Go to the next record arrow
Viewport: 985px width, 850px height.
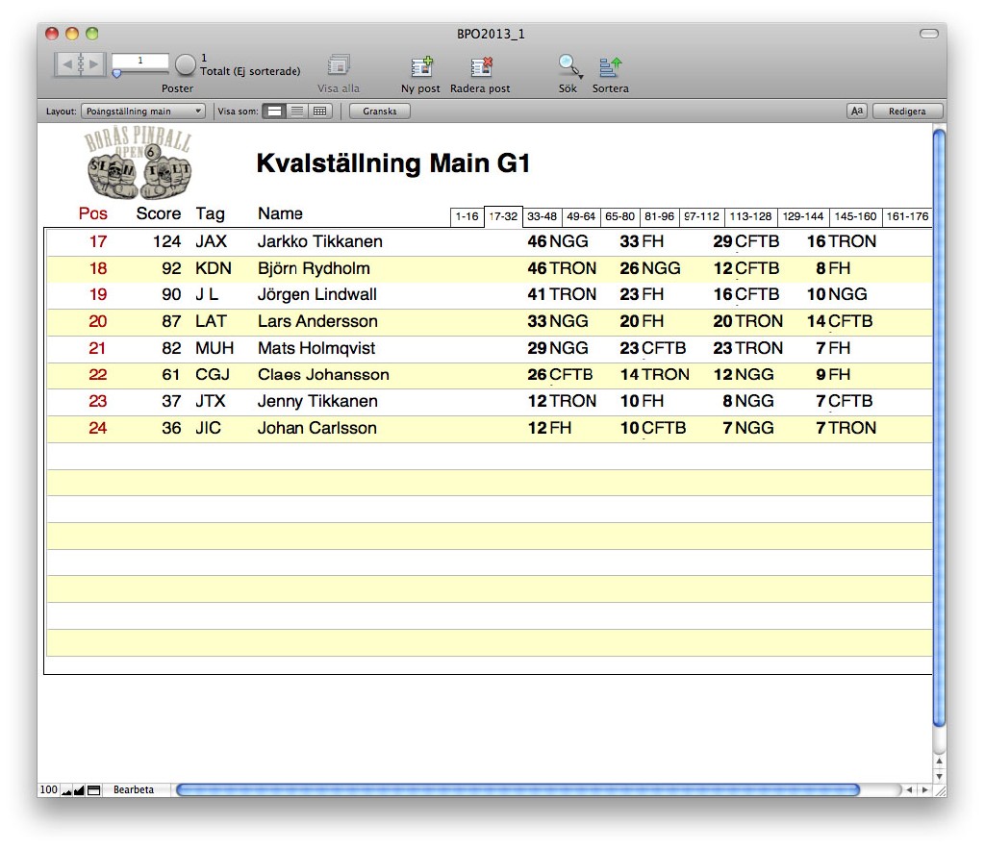93,64
